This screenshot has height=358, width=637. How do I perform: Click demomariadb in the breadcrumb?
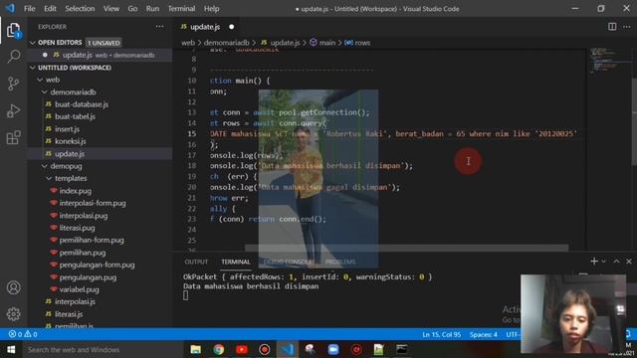pyautogui.click(x=226, y=43)
